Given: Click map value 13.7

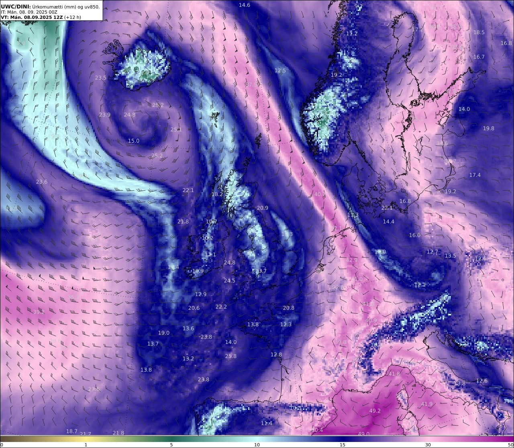Looking at the screenshot, I should [153, 344].
